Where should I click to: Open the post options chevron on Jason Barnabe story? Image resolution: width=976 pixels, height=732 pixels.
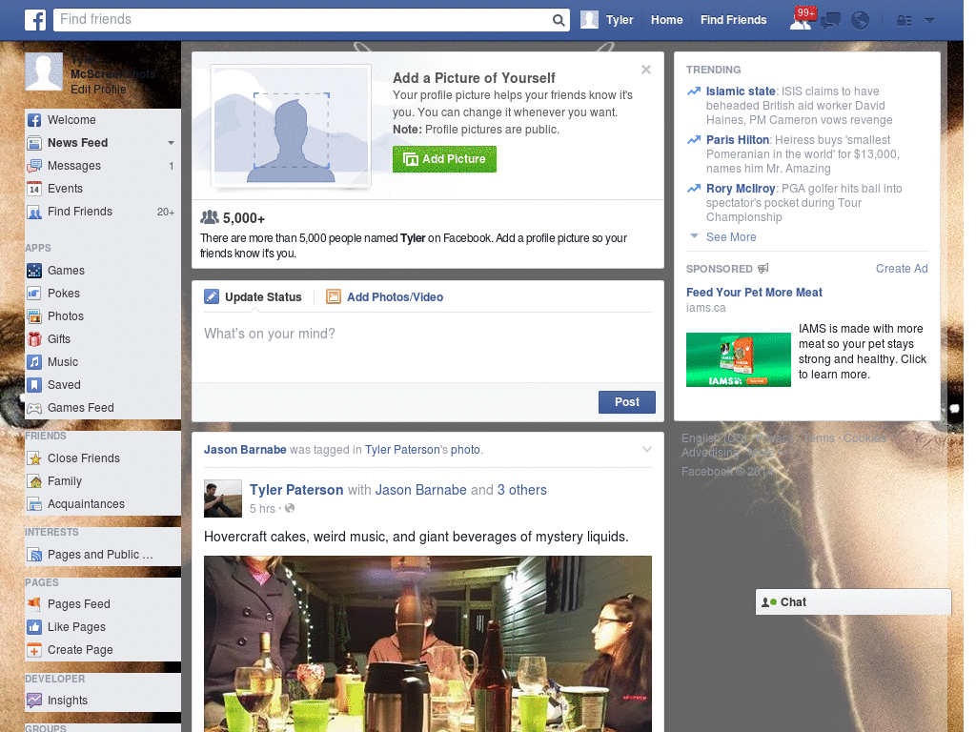(x=647, y=450)
